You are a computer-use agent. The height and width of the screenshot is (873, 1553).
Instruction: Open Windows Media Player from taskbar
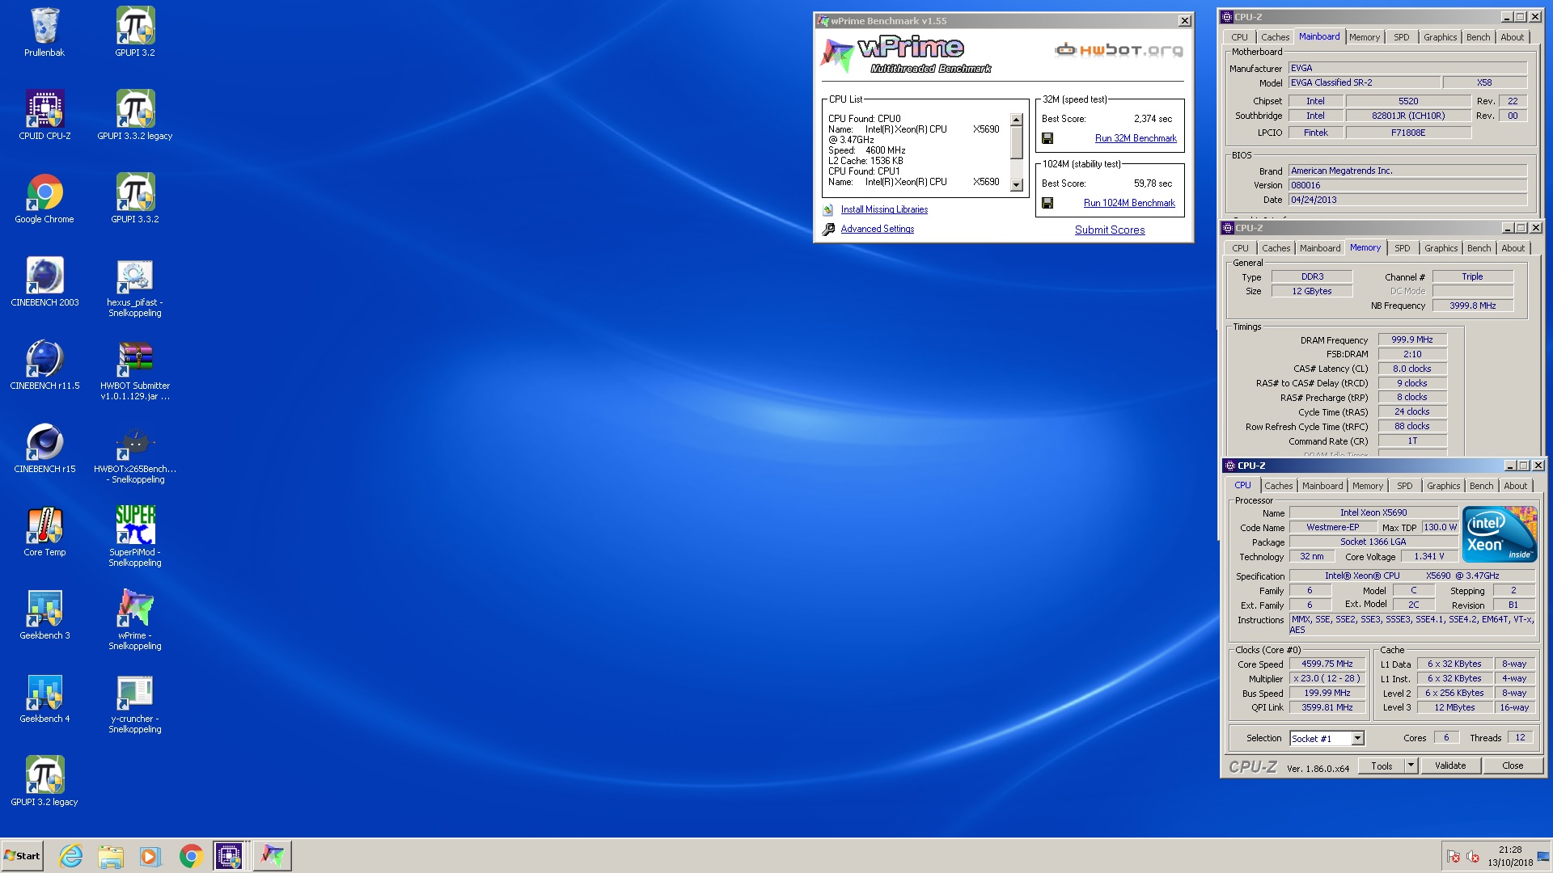click(150, 856)
